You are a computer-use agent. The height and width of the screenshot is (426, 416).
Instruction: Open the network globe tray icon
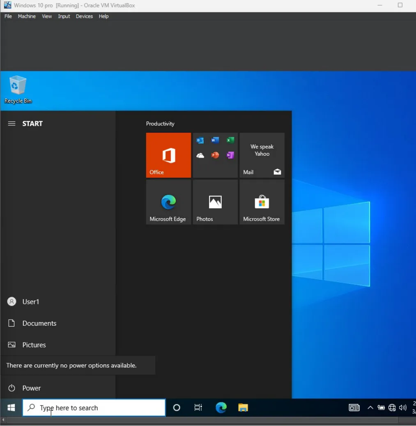(392, 408)
